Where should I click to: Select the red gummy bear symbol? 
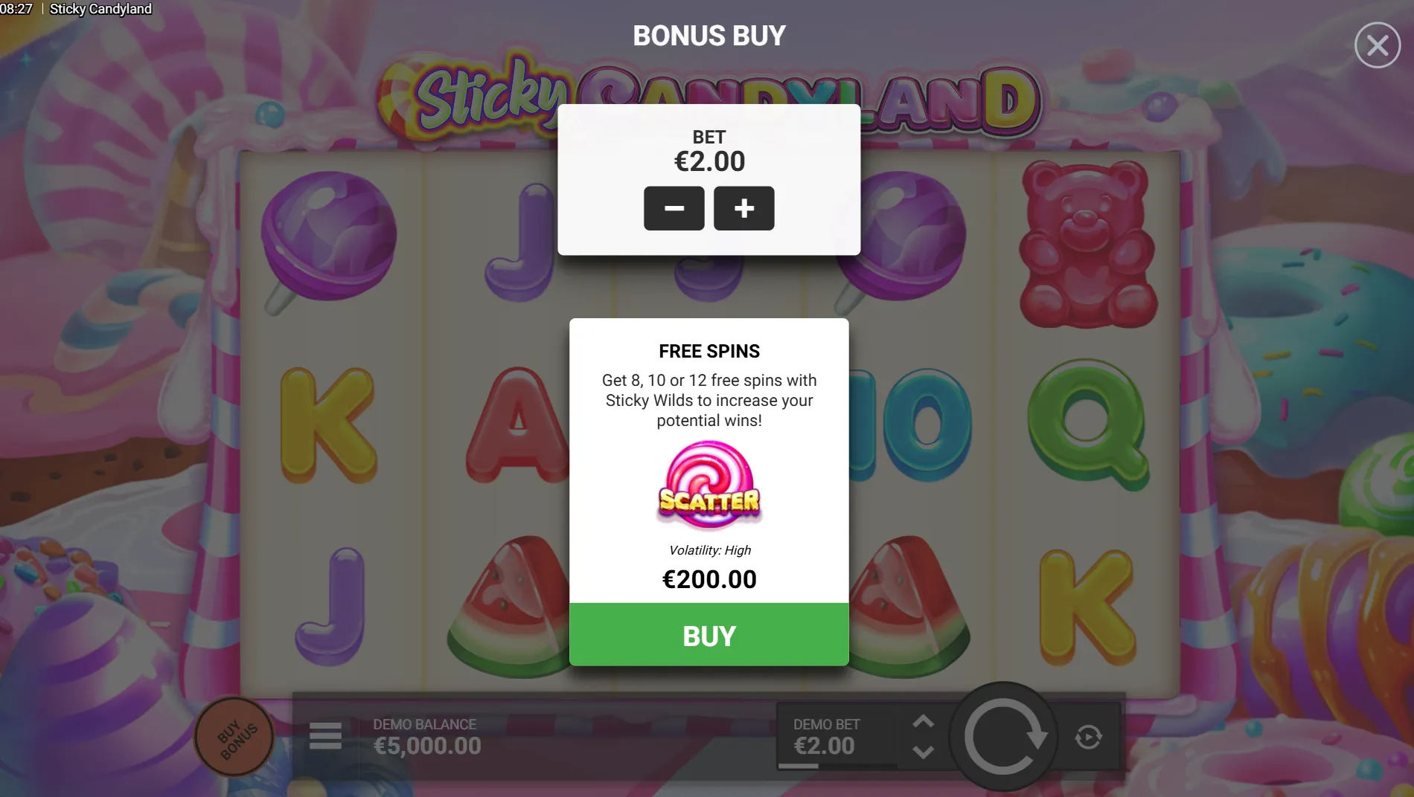[1087, 245]
